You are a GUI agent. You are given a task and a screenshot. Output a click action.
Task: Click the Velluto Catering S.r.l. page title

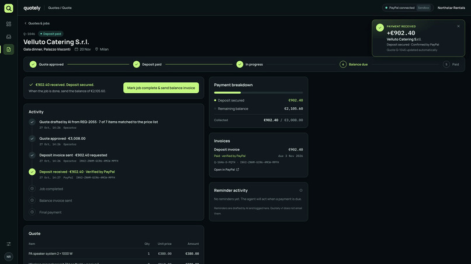point(56,42)
